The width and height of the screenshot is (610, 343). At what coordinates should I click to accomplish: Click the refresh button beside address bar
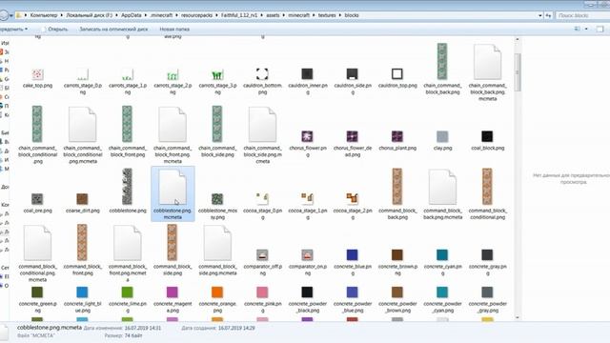(548, 15)
